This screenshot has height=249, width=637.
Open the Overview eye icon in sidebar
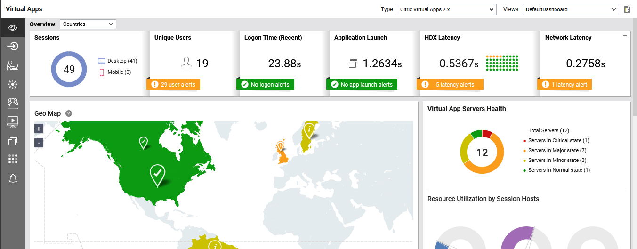(13, 28)
